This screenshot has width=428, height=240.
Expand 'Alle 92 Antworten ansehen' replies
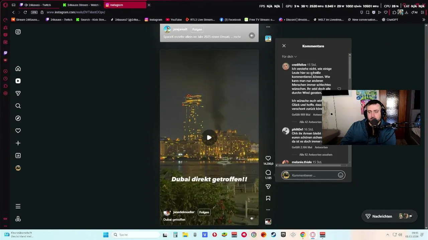coord(316,155)
